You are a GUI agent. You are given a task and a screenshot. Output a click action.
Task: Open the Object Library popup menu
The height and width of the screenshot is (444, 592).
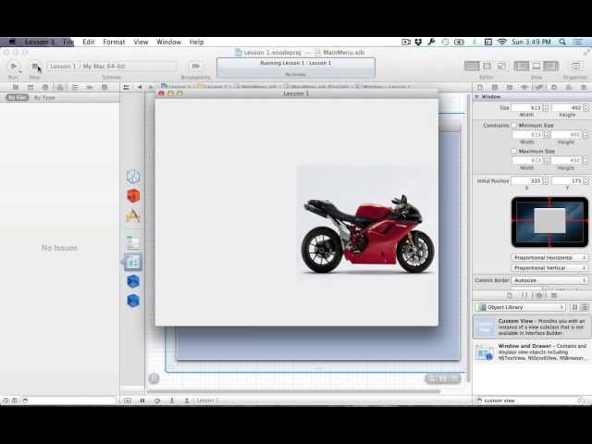520,307
